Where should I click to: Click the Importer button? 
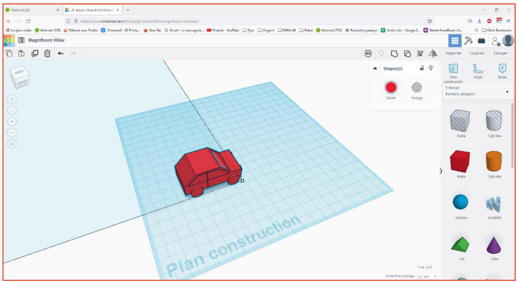click(453, 53)
